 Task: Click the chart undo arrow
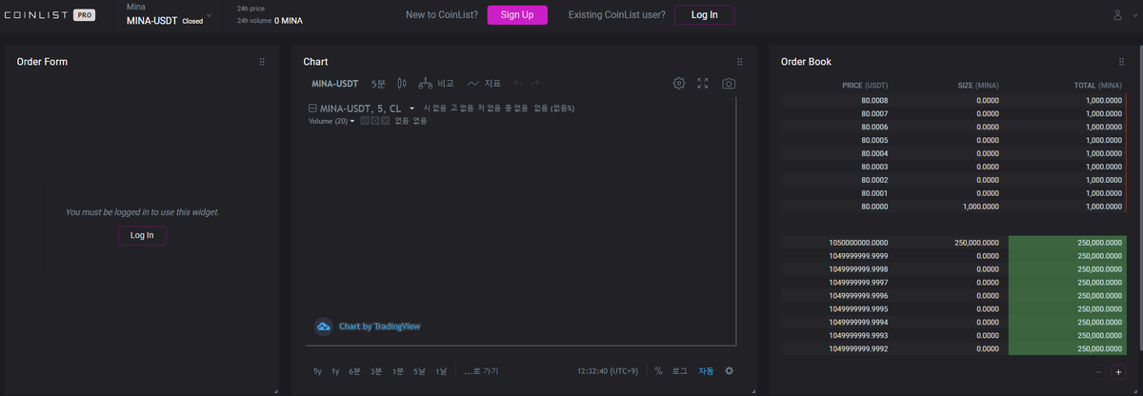tap(518, 84)
